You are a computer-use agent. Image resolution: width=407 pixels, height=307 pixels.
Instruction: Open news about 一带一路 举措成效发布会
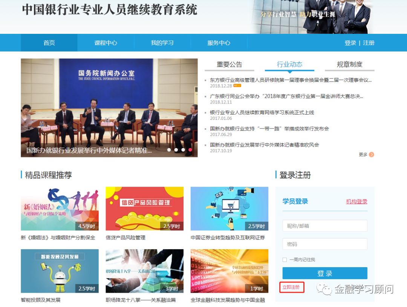pyautogui.click(x=269, y=129)
